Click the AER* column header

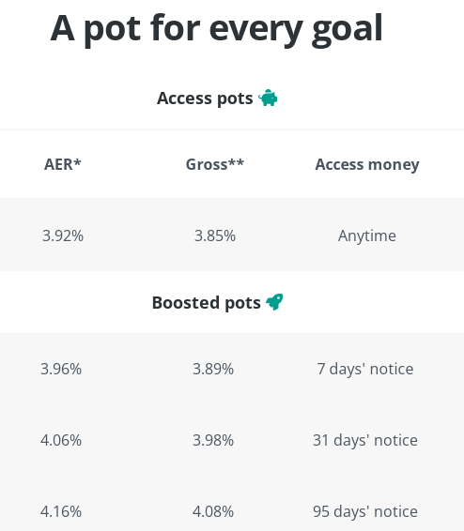(x=63, y=164)
